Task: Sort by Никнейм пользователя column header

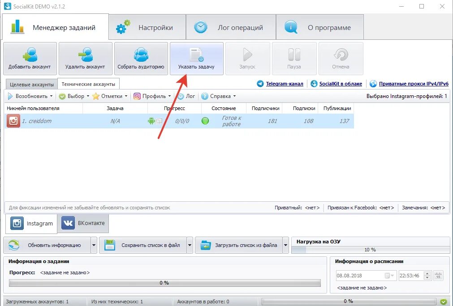Action: 43,108
